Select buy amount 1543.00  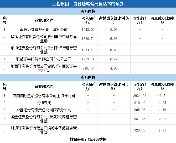pyautogui.click(x=88, y=30)
